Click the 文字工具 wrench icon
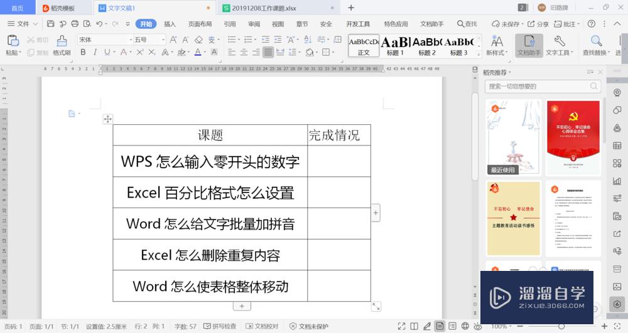628x333 pixels. pos(559,41)
